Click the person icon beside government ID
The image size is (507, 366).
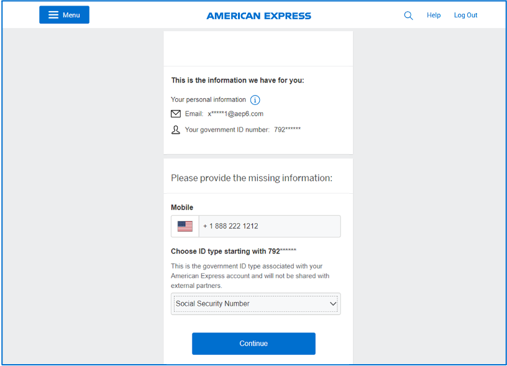coord(176,130)
